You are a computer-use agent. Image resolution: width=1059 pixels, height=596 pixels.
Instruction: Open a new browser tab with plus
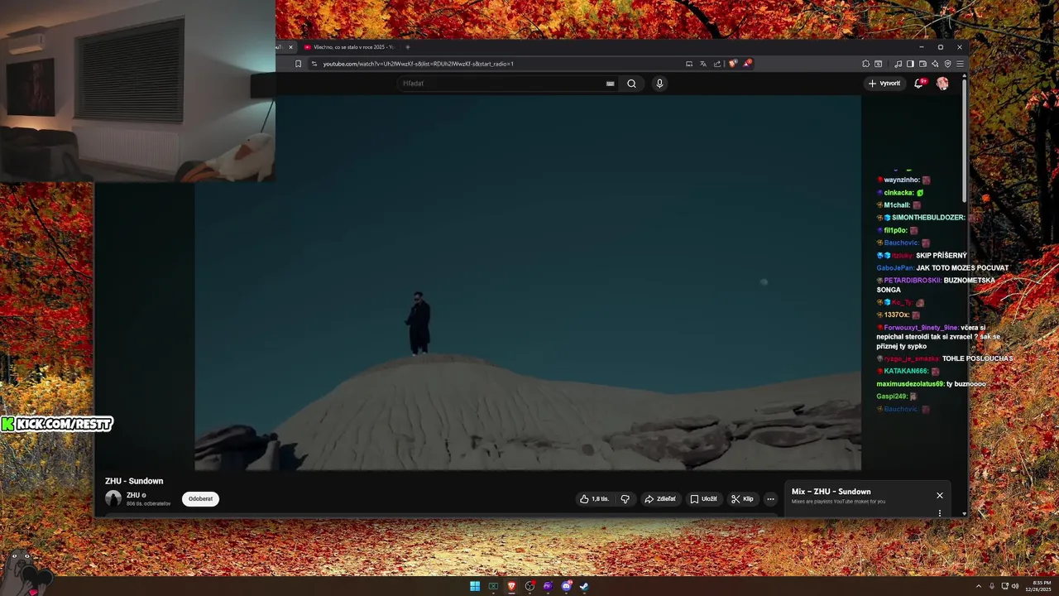pyautogui.click(x=407, y=47)
